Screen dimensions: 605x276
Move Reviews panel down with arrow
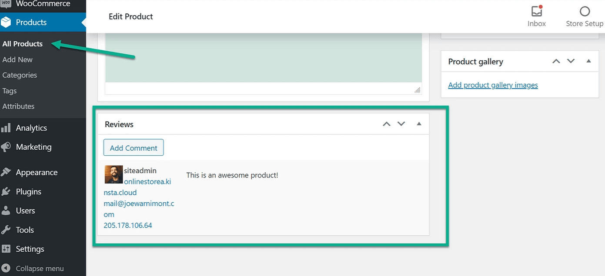pyautogui.click(x=401, y=124)
